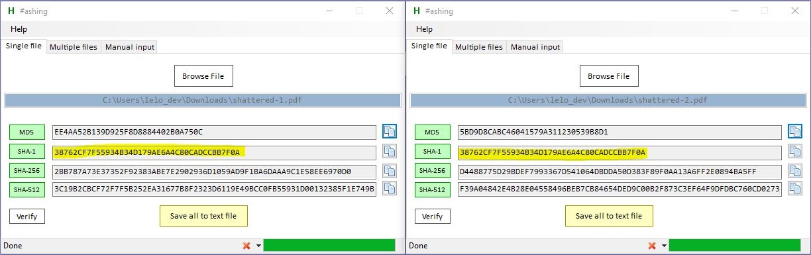Screen dimensions: 811x255
Task: Copy the MD5 hash of shattered-2.pdf
Action: [x=794, y=131]
